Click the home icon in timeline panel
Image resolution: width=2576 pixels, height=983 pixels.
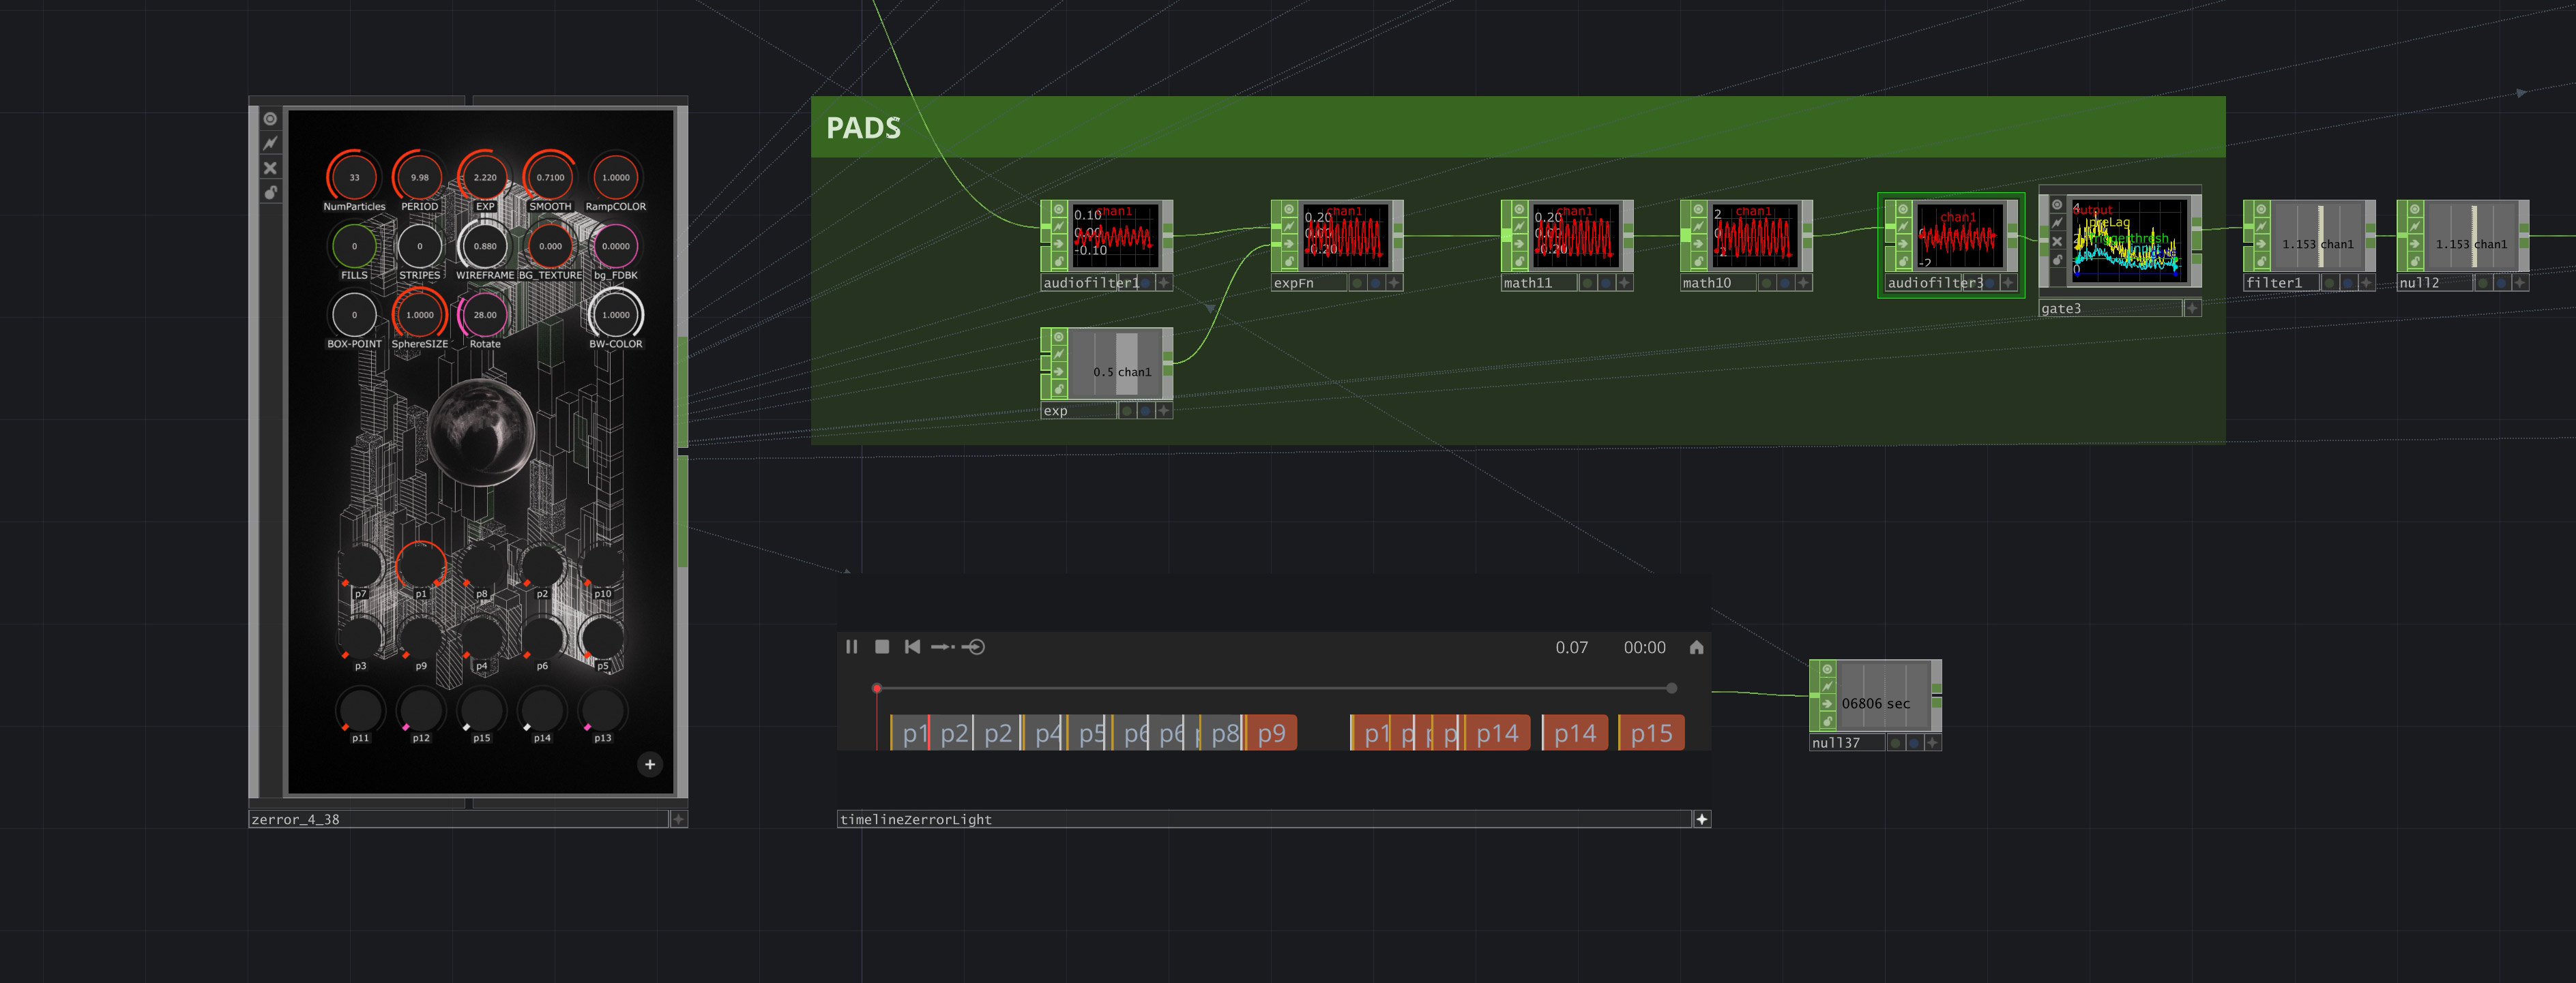[1696, 648]
